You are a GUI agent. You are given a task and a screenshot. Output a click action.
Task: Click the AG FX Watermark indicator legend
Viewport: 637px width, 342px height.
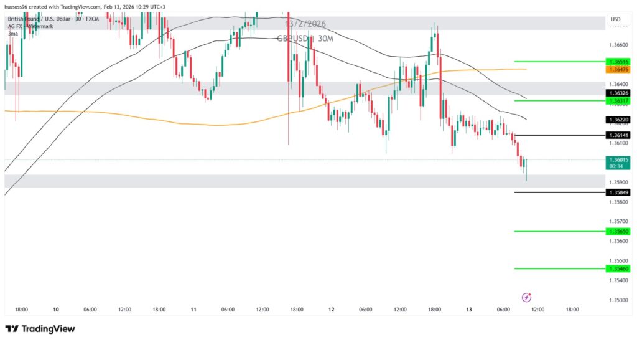30,26
